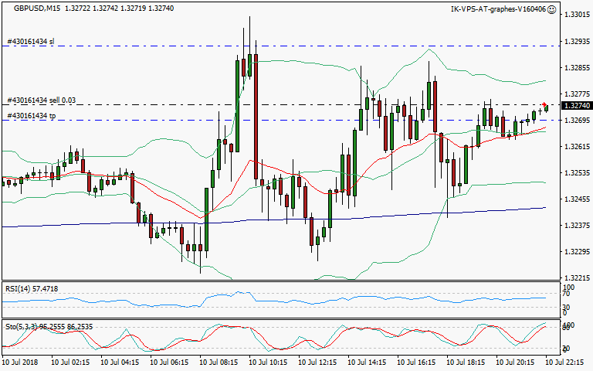Screen dimensions: 593x371
Task: Click the '10 Jul 02:15' time axis label
Action: tap(70, 362)
